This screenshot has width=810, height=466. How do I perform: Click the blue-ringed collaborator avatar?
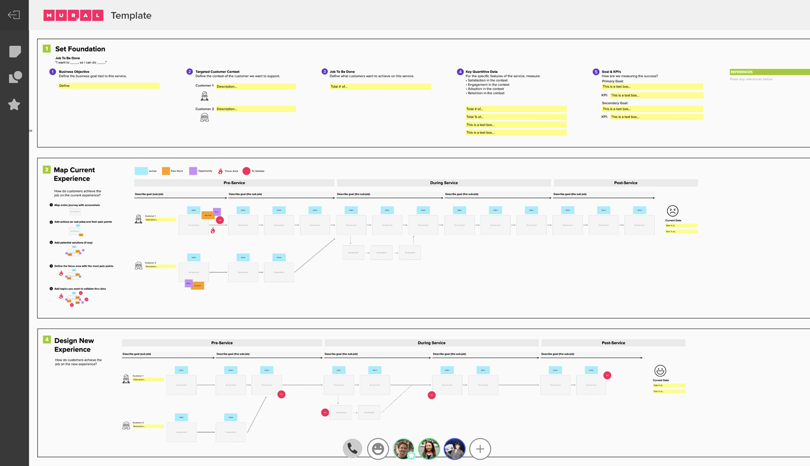454,449
